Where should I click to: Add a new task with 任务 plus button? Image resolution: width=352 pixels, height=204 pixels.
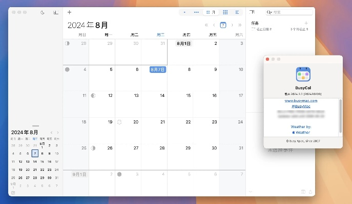pos(306,23)
